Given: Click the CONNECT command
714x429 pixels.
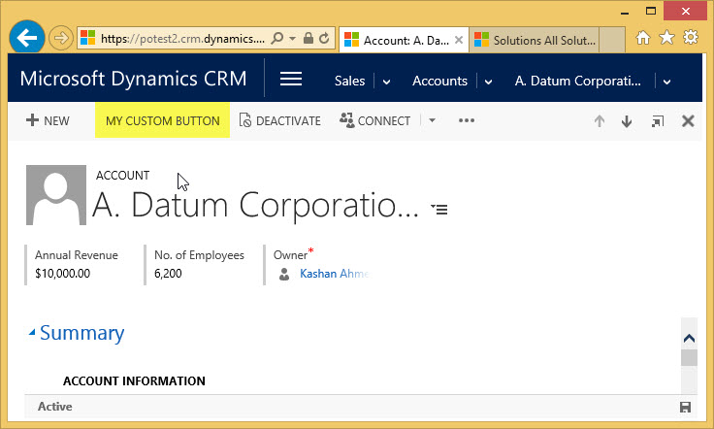Looking at the screenshot, I should (374, 120).
